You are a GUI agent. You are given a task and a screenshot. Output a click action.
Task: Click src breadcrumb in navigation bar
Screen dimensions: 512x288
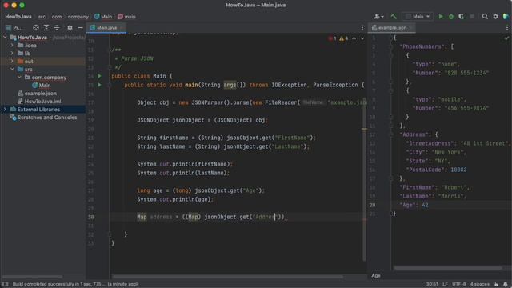click(x=42, y=17)
